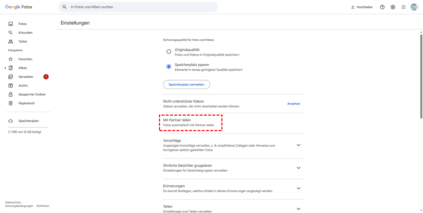This screenshot has height=213, width=423.
Task: Click the photo and album search field
Action: click(141, 7)
